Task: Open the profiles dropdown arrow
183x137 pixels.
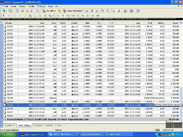Action: (13, 11)
